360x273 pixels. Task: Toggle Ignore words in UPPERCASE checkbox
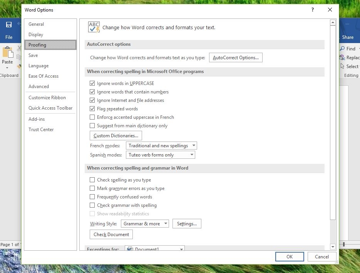(x=92, y=83)
